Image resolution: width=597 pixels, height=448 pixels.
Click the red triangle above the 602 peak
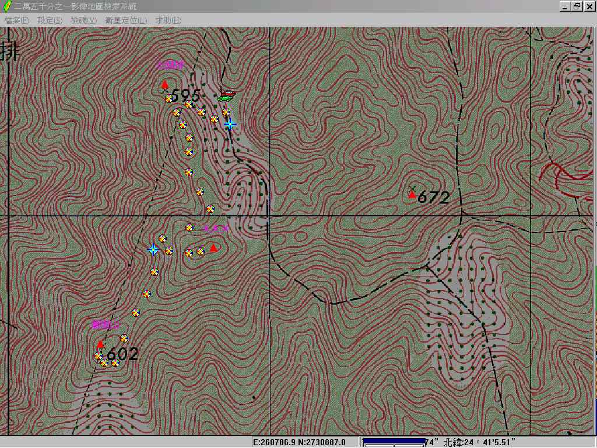pyautogui.click(x=100, y=344)
